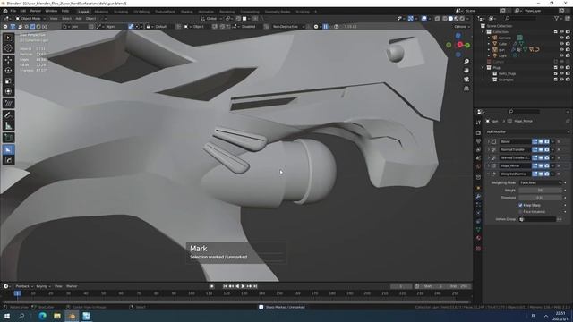Click the Blender logo menu icon
The width and height of the screenshot is (573, 322).
point(5,11)
